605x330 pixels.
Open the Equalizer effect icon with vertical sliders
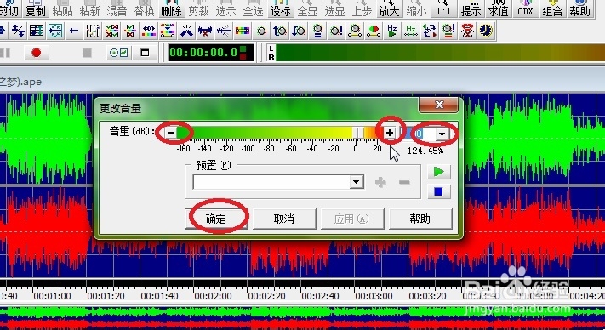coord(93,31)
